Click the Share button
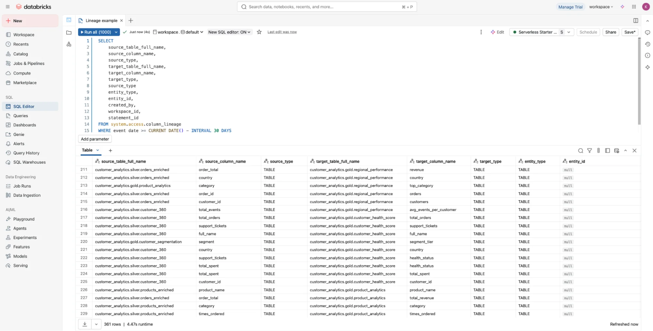 pos(611,32)
